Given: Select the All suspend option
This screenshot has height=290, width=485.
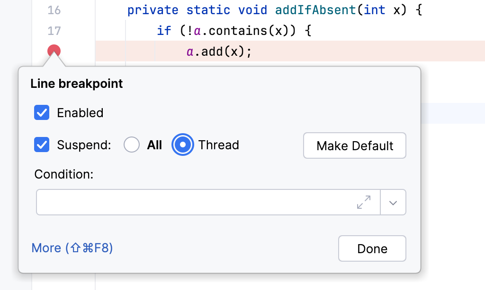Looking at the screenshot, I should (132, 145).
